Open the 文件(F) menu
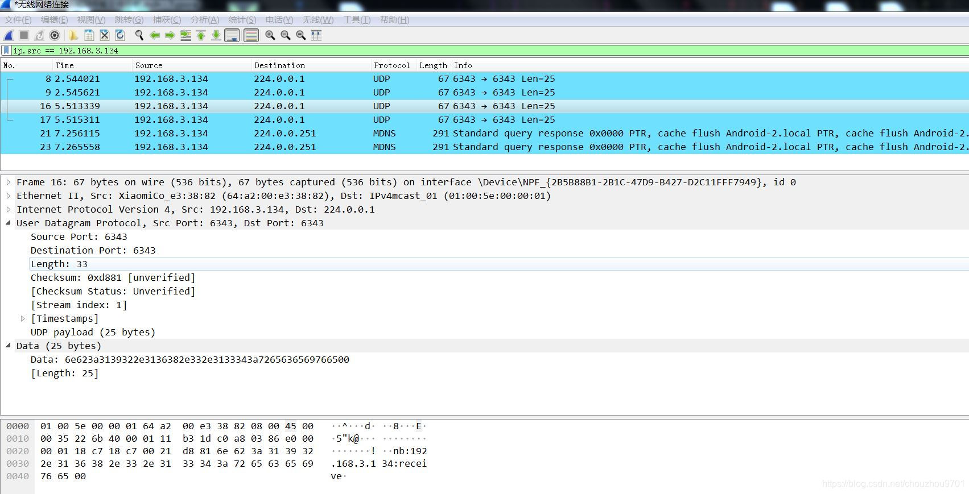 tap(18, 20)
